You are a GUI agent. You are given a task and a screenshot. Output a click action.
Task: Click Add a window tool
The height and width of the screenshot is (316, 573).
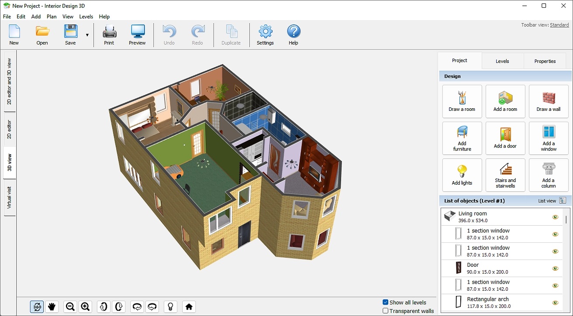[x=549, y=138]
